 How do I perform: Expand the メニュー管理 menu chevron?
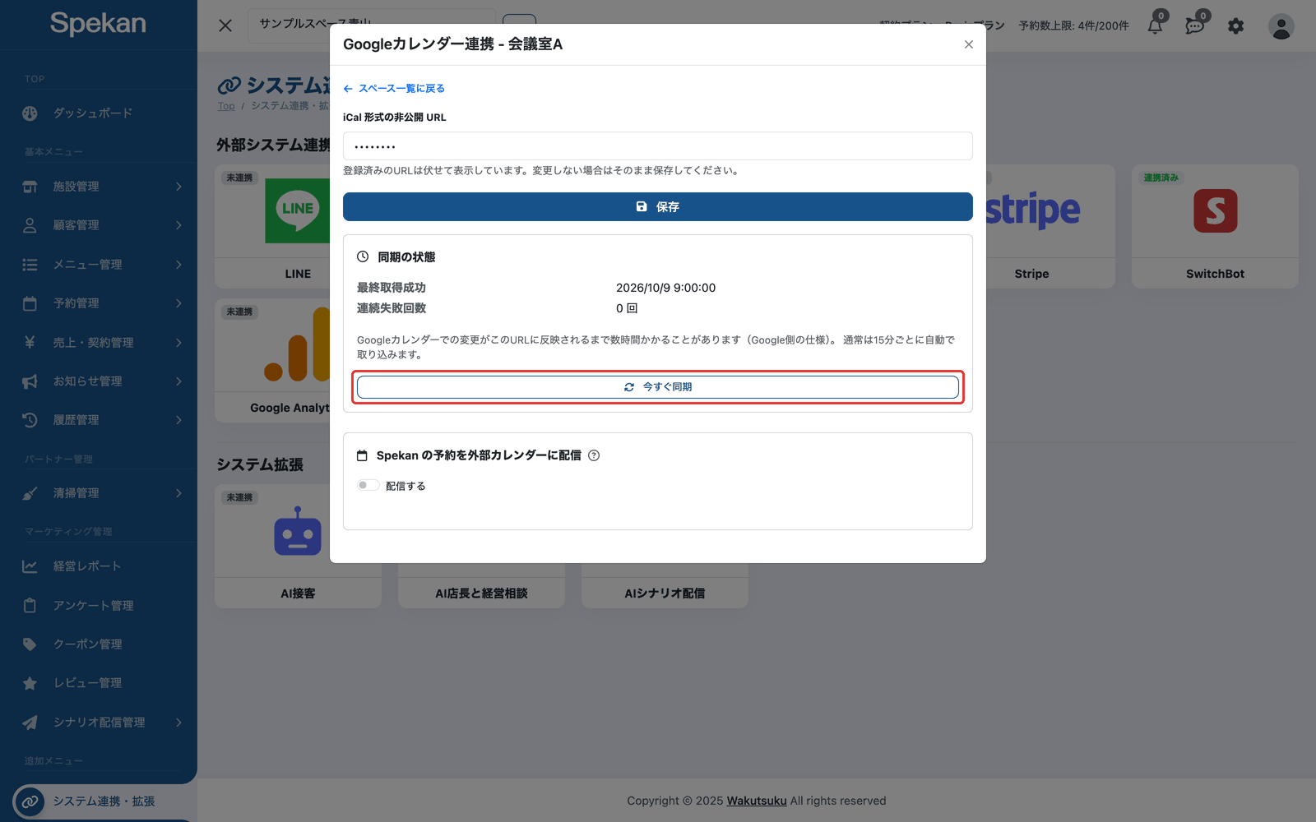point(178,265)
